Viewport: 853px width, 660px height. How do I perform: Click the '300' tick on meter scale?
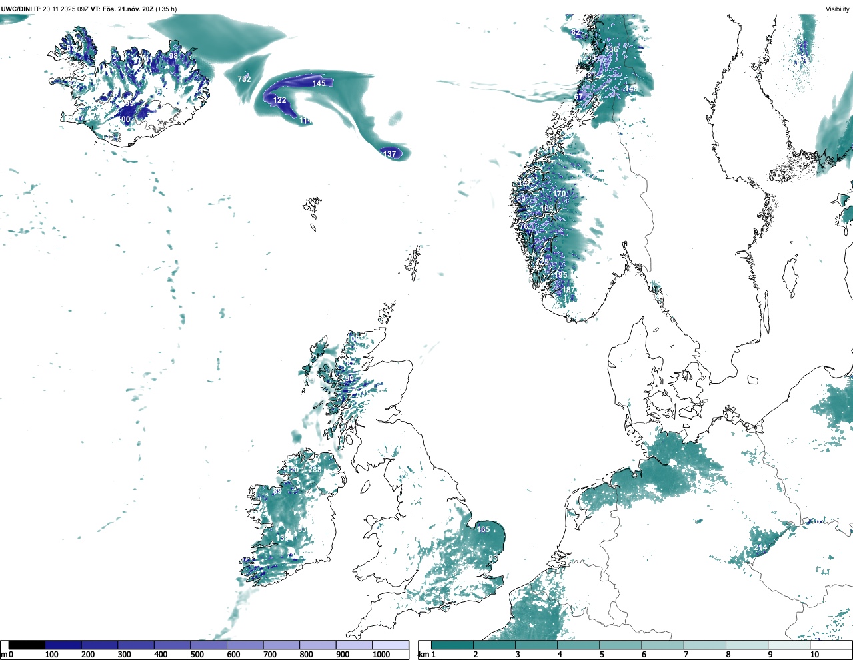click(x=124, y=655)
